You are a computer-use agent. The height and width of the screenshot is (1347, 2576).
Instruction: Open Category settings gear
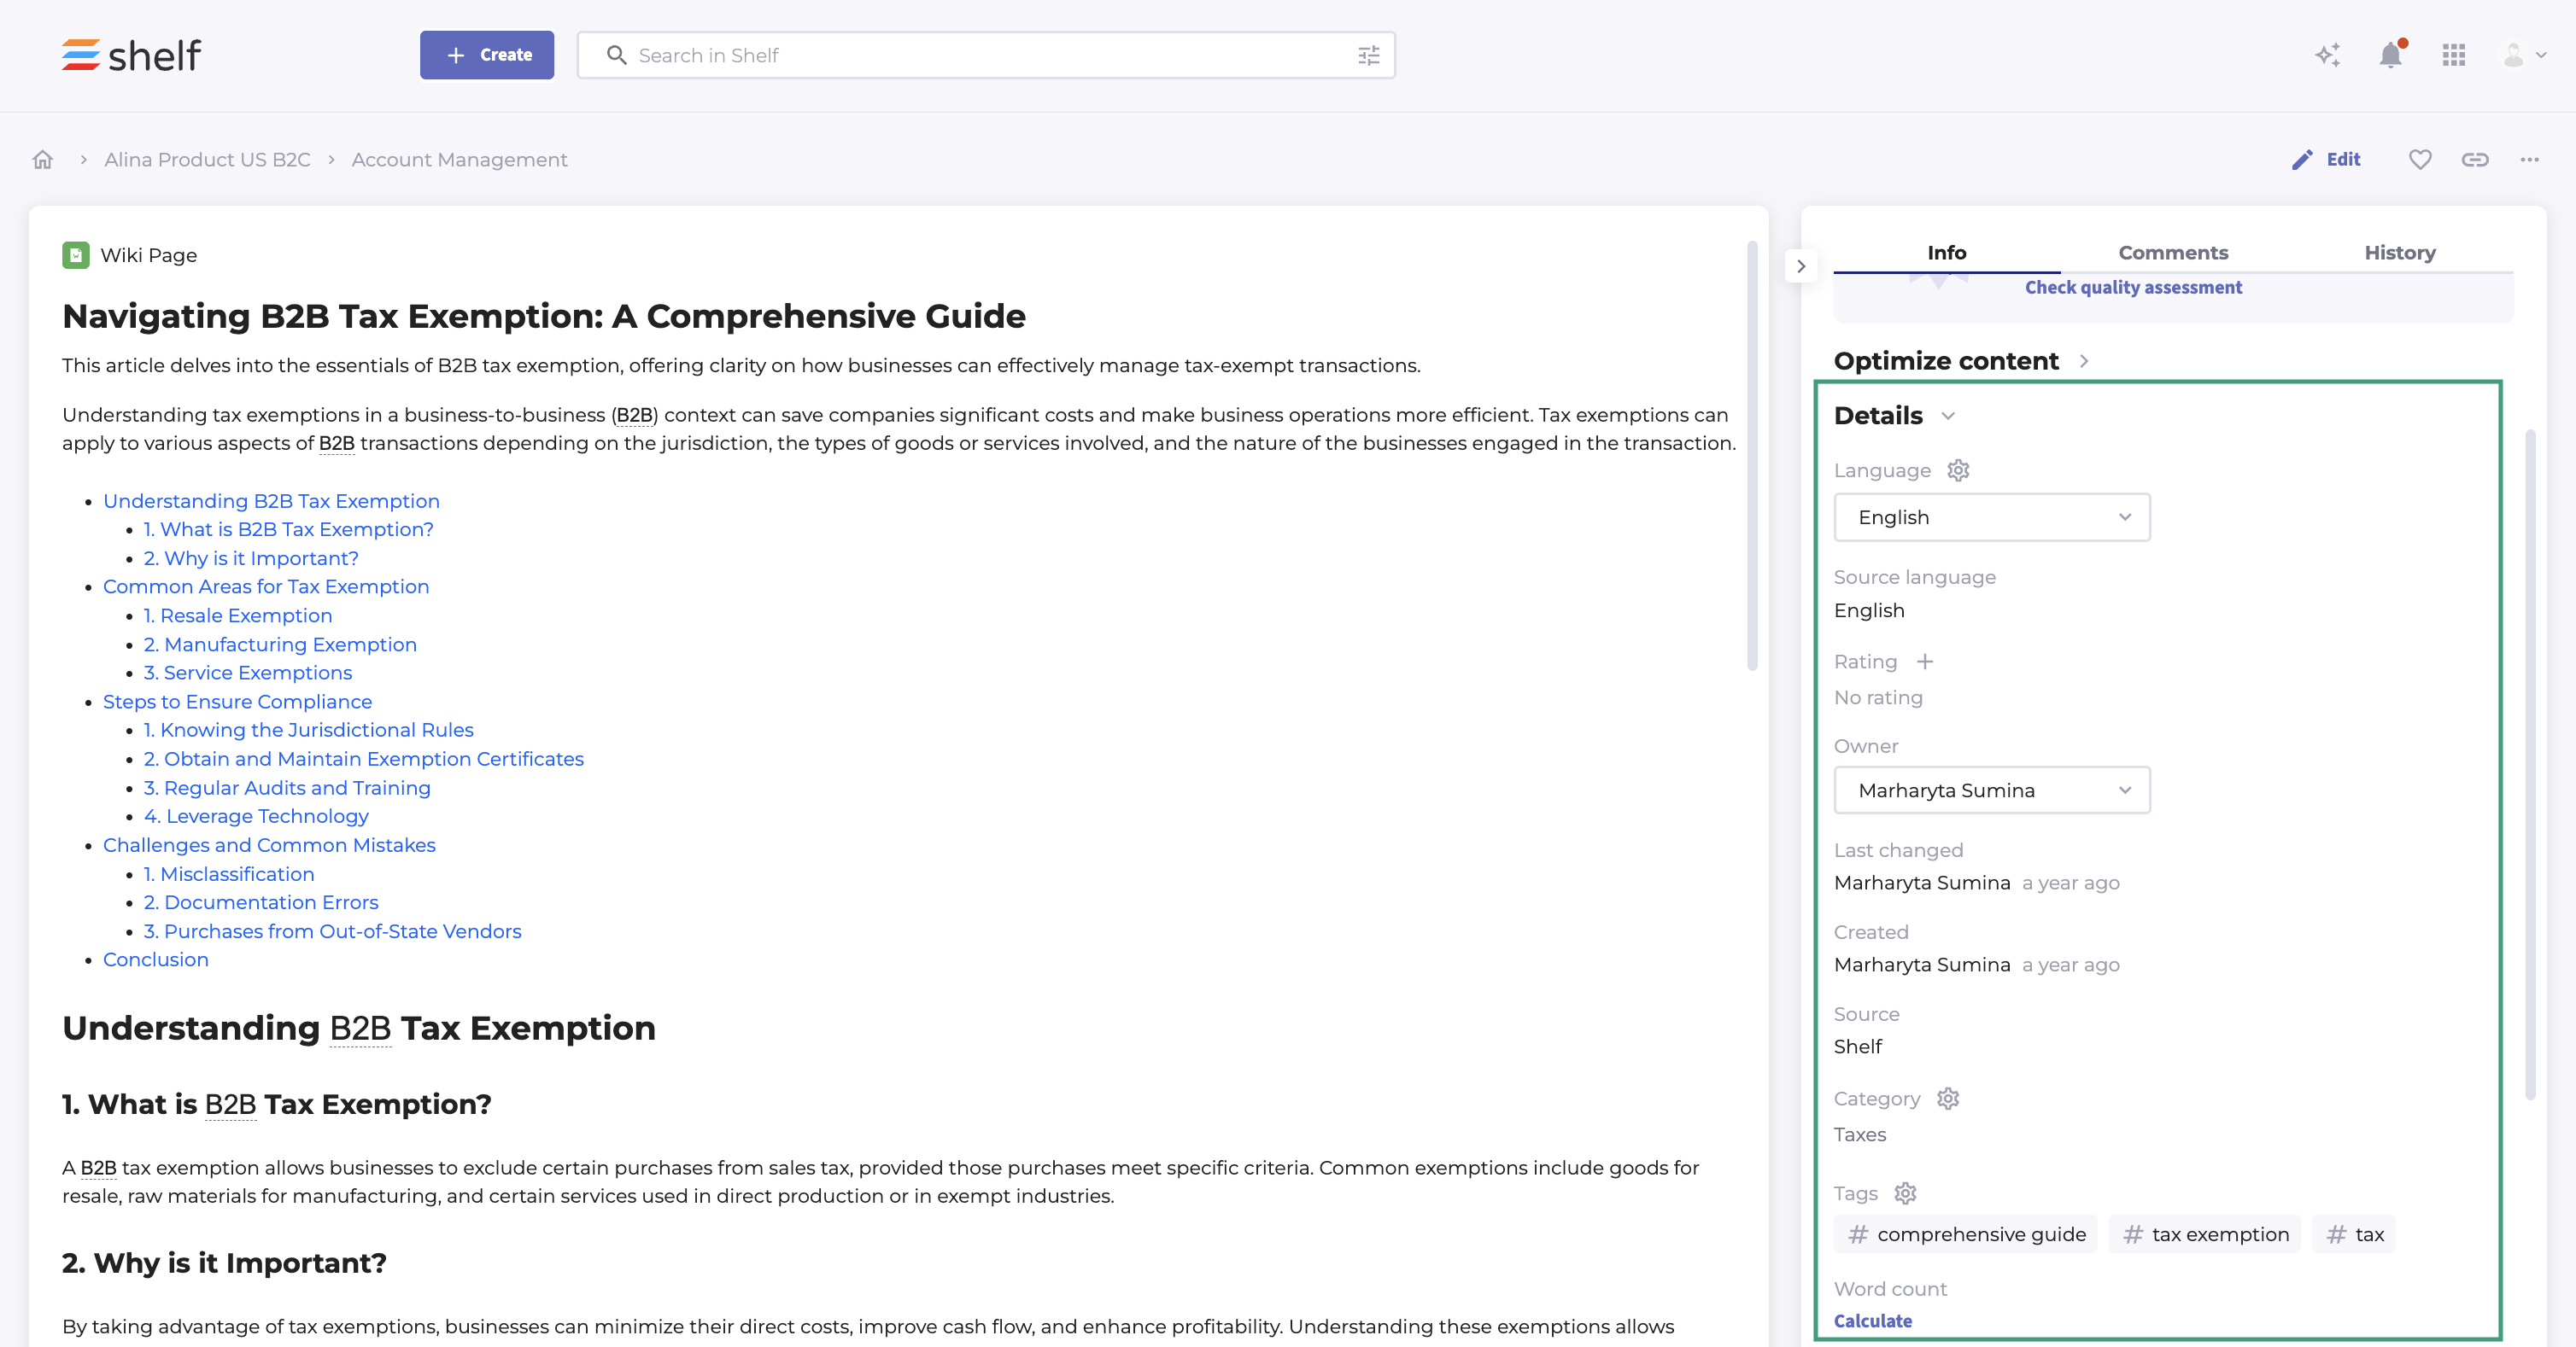(x=1947, y=1099)
